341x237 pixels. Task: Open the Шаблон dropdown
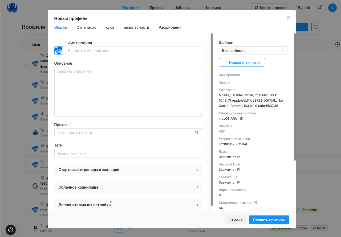coord(253,51)
